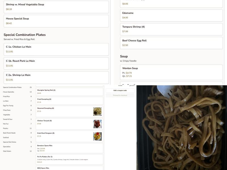Choose the Boneless Spare Ribs item
Screen dimensions: 227x170
70,148
